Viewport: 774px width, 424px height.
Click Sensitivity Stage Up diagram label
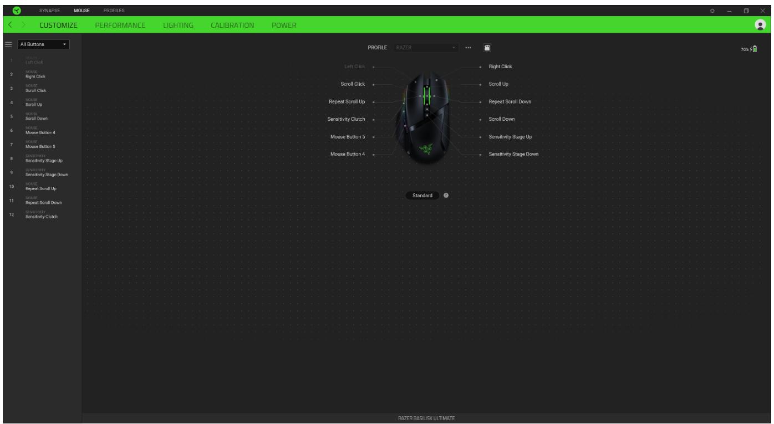[x=511, y=136]
